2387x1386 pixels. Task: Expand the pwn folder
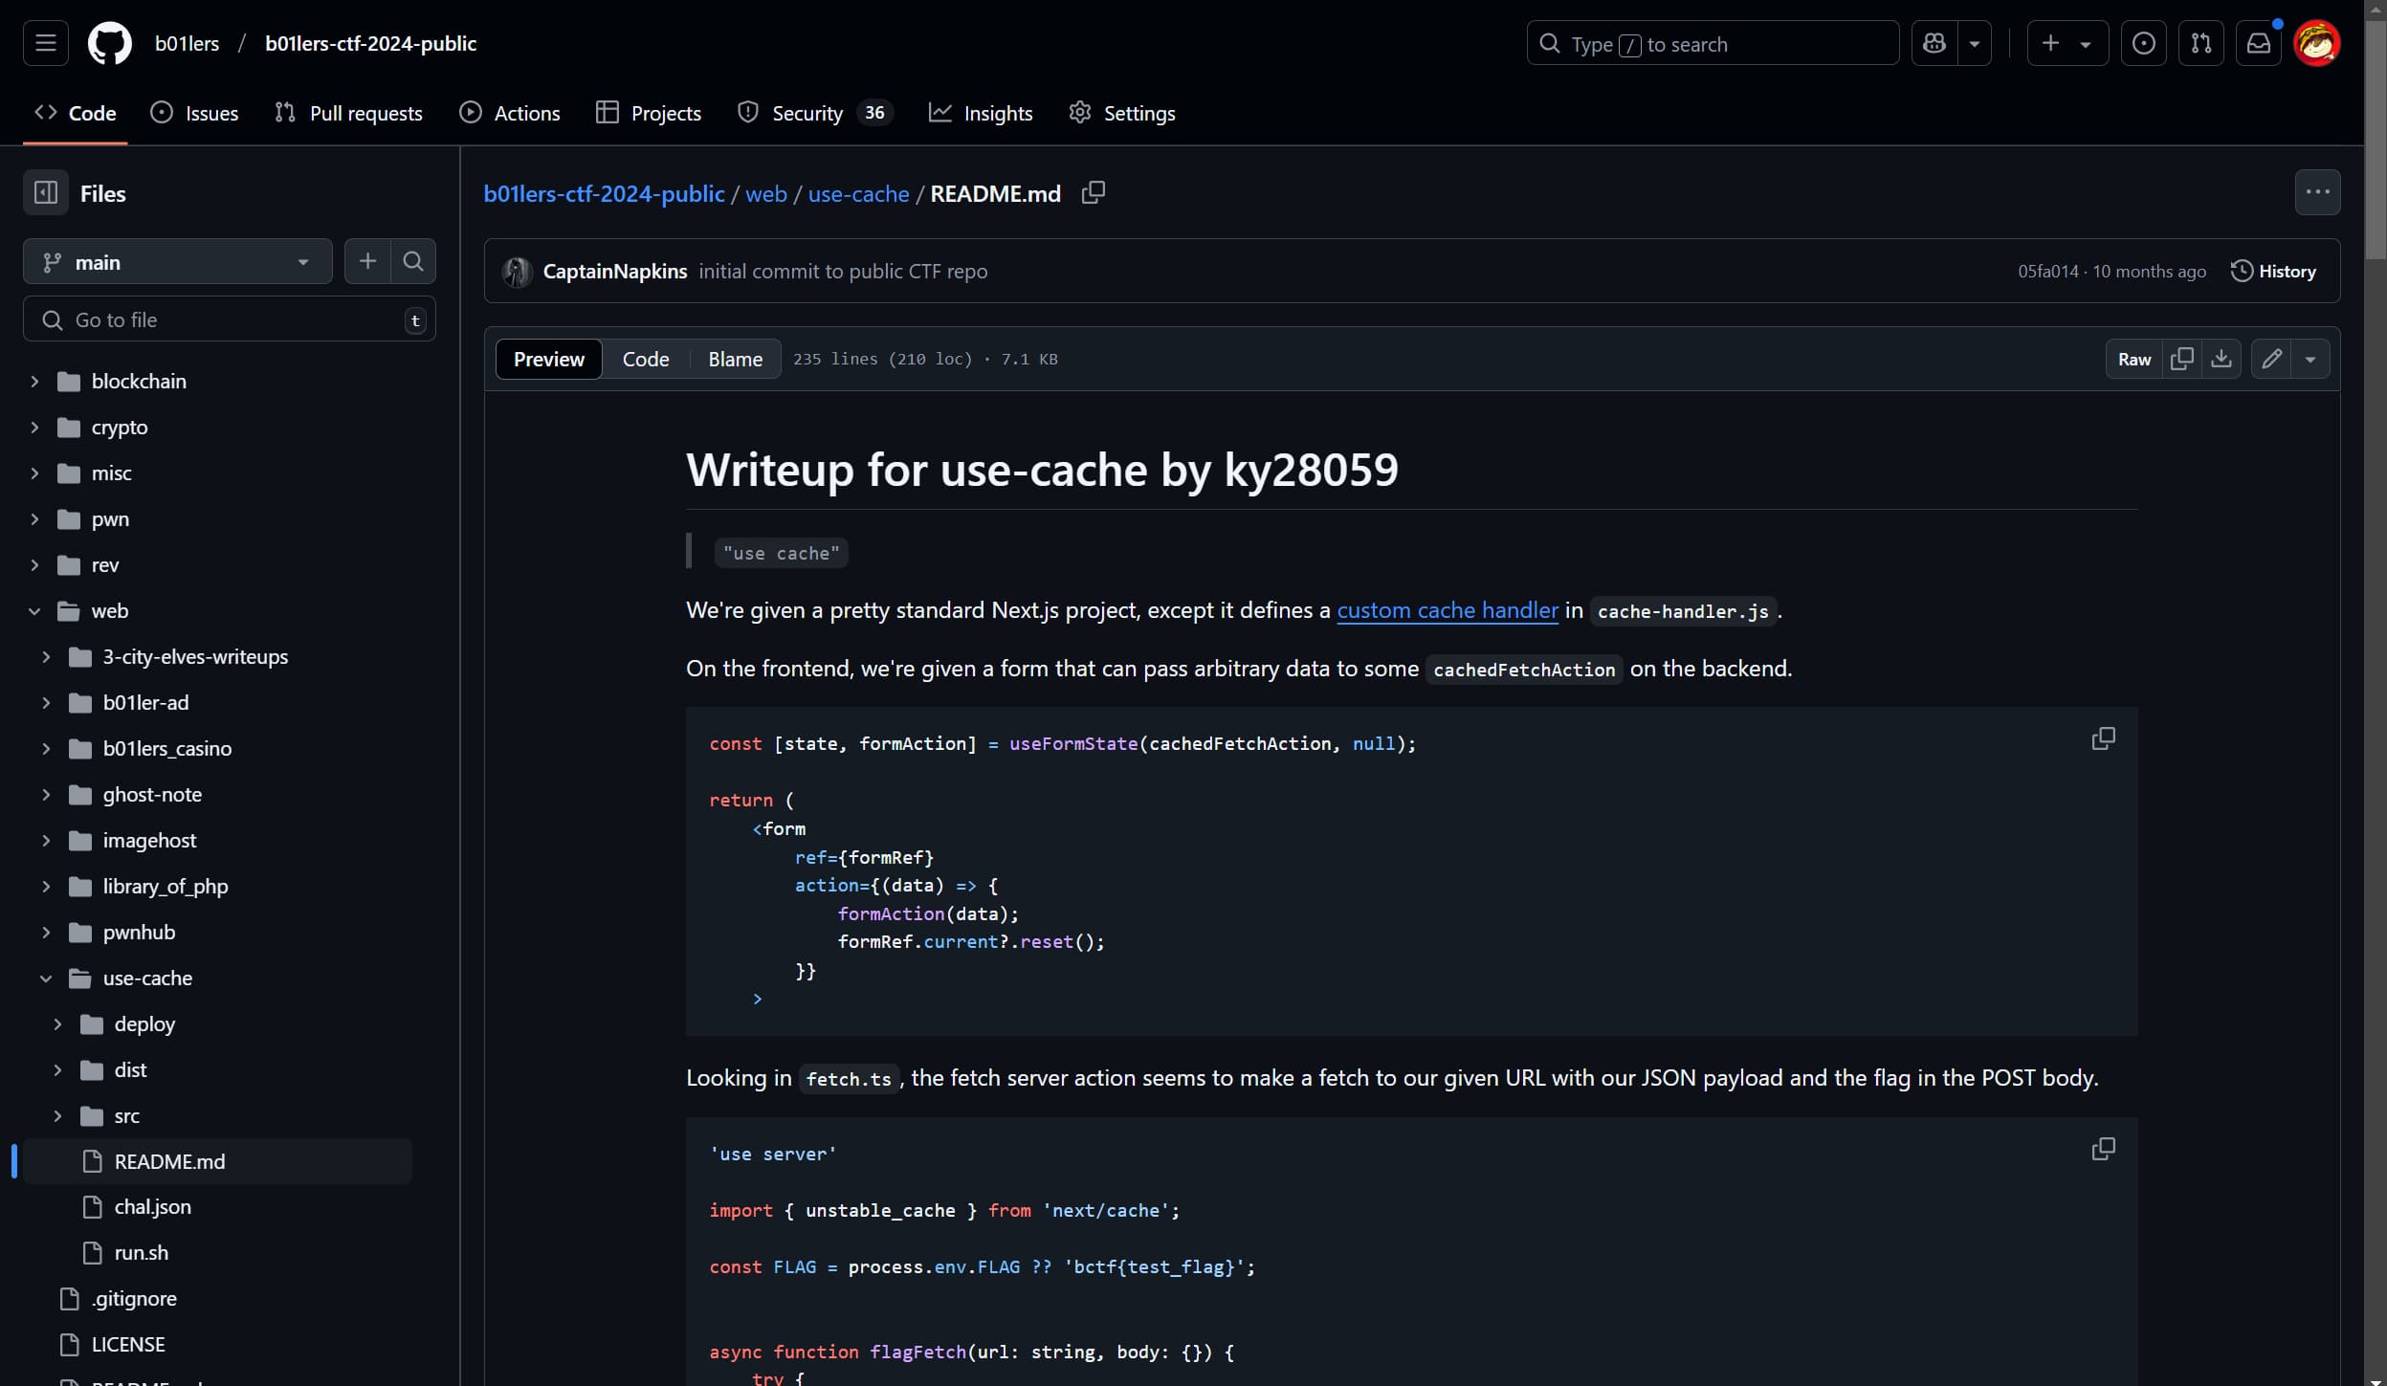pos(34,519)
